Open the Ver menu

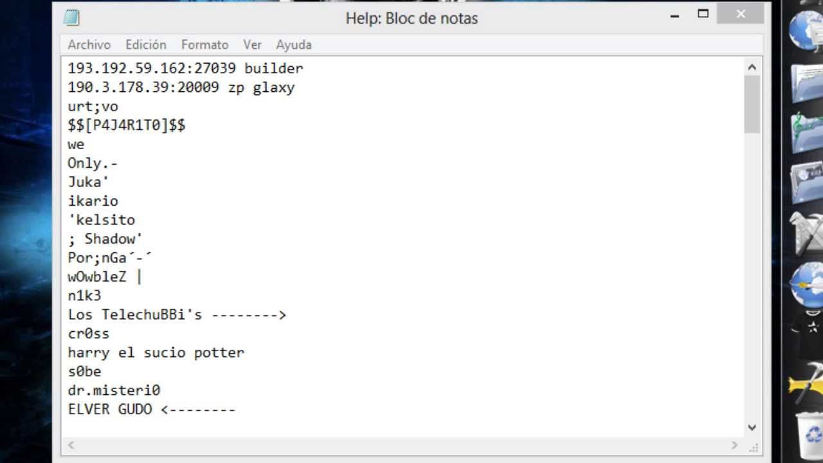252,44
